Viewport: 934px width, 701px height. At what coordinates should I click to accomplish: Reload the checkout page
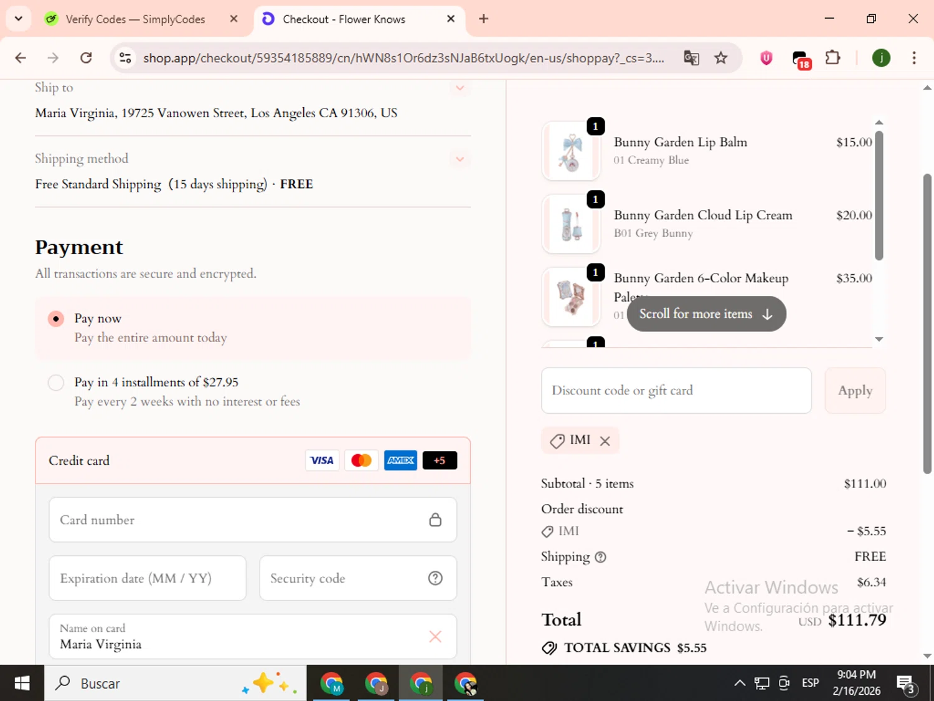(x=86, y=58)
